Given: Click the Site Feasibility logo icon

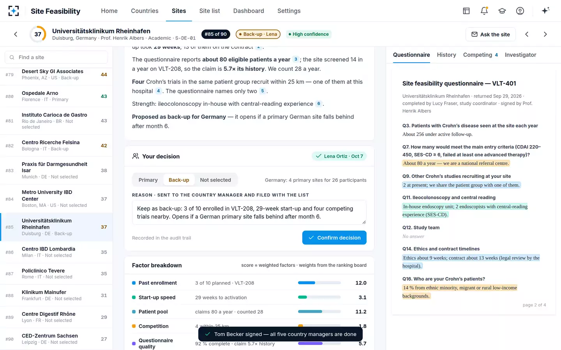Looking at the screenshot, I should click(x=14, y=11).
